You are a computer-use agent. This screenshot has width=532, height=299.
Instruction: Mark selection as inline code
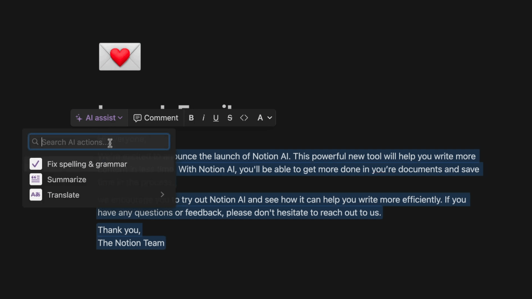[x=244, y=118]
